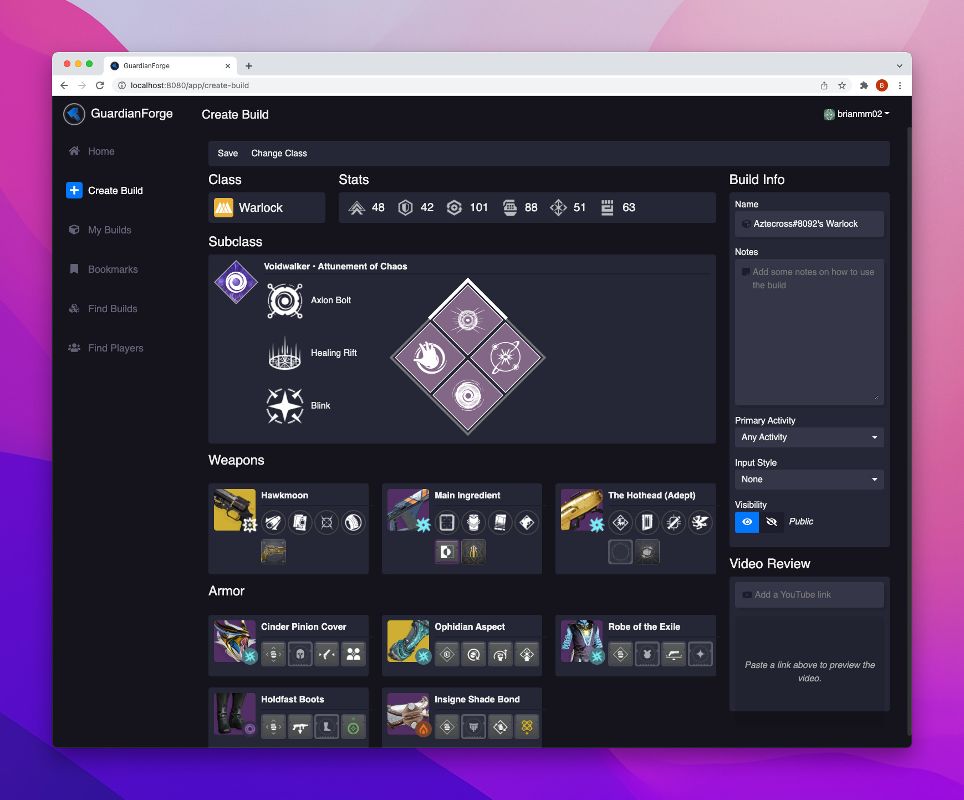Select the Blink jump ability icon
964x800 pixels.
(x=285, y=406)
